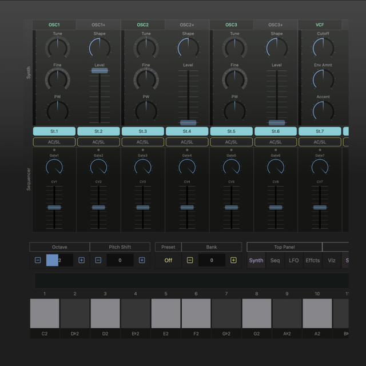This screenshot has height=366, width=366.
Task: Select the OSC2+ section header
Action: (x=187, y=25)
